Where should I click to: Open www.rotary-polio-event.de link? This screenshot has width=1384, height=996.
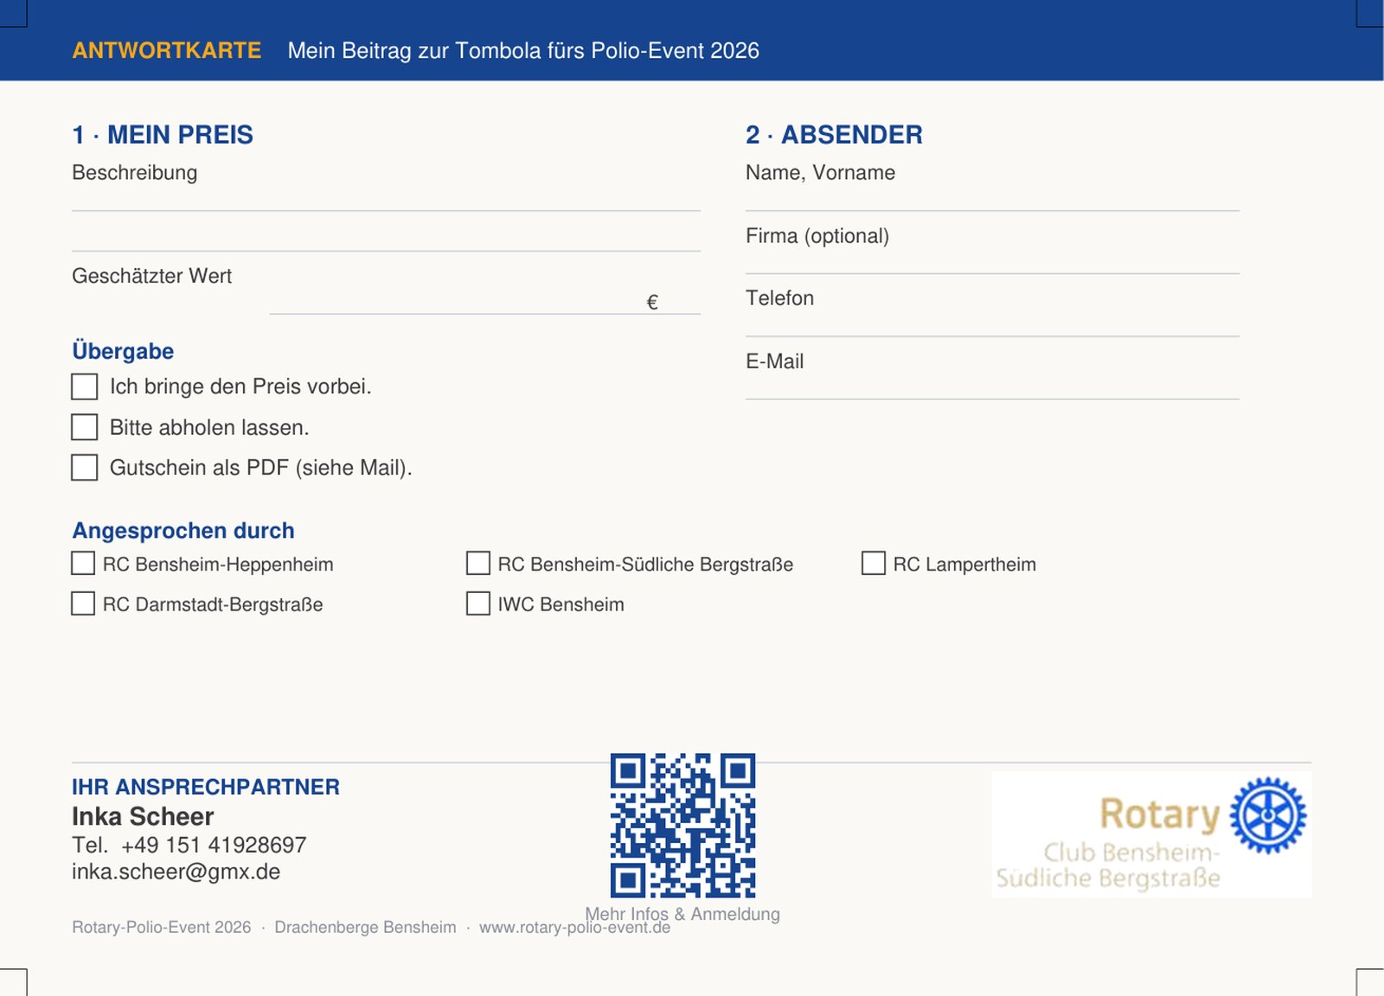[574, 927]
